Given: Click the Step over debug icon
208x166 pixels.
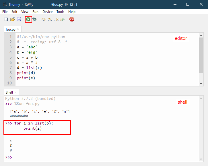Looking at the screenshot, I should click(44, 19).
